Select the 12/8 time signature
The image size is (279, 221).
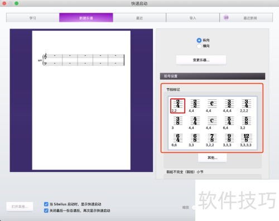[x=246, y=140]
